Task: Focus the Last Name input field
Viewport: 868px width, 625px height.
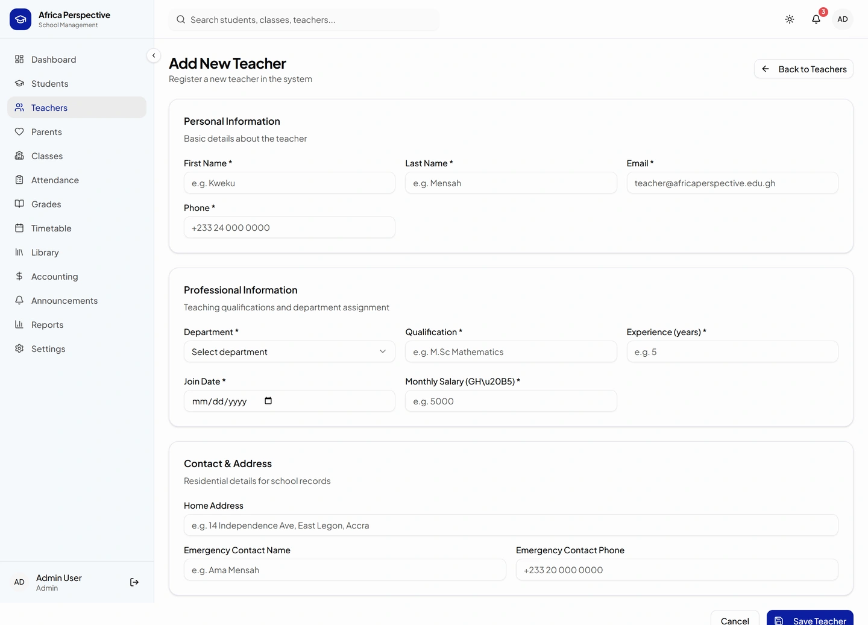Action: [x=511, y=183]
